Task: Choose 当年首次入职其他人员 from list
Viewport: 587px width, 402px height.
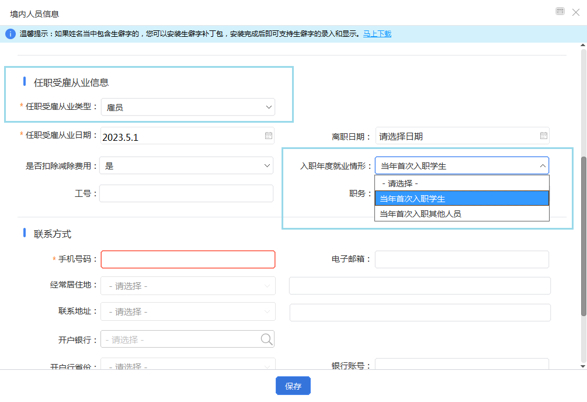Action: point(461,214)
